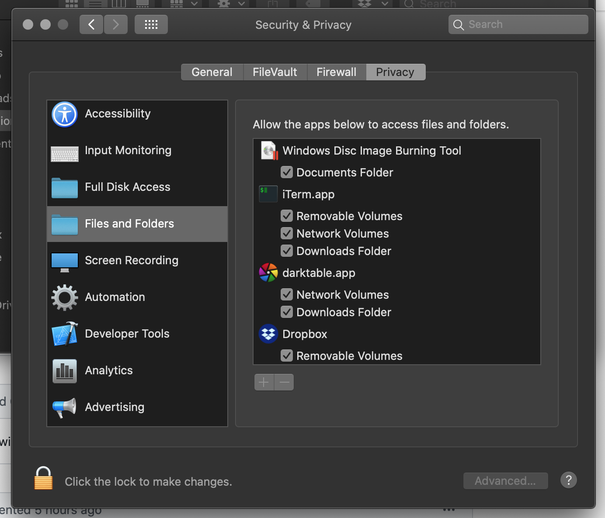Go forward with the right arrow button
The image size is (605, 518).
pos(116,24)
